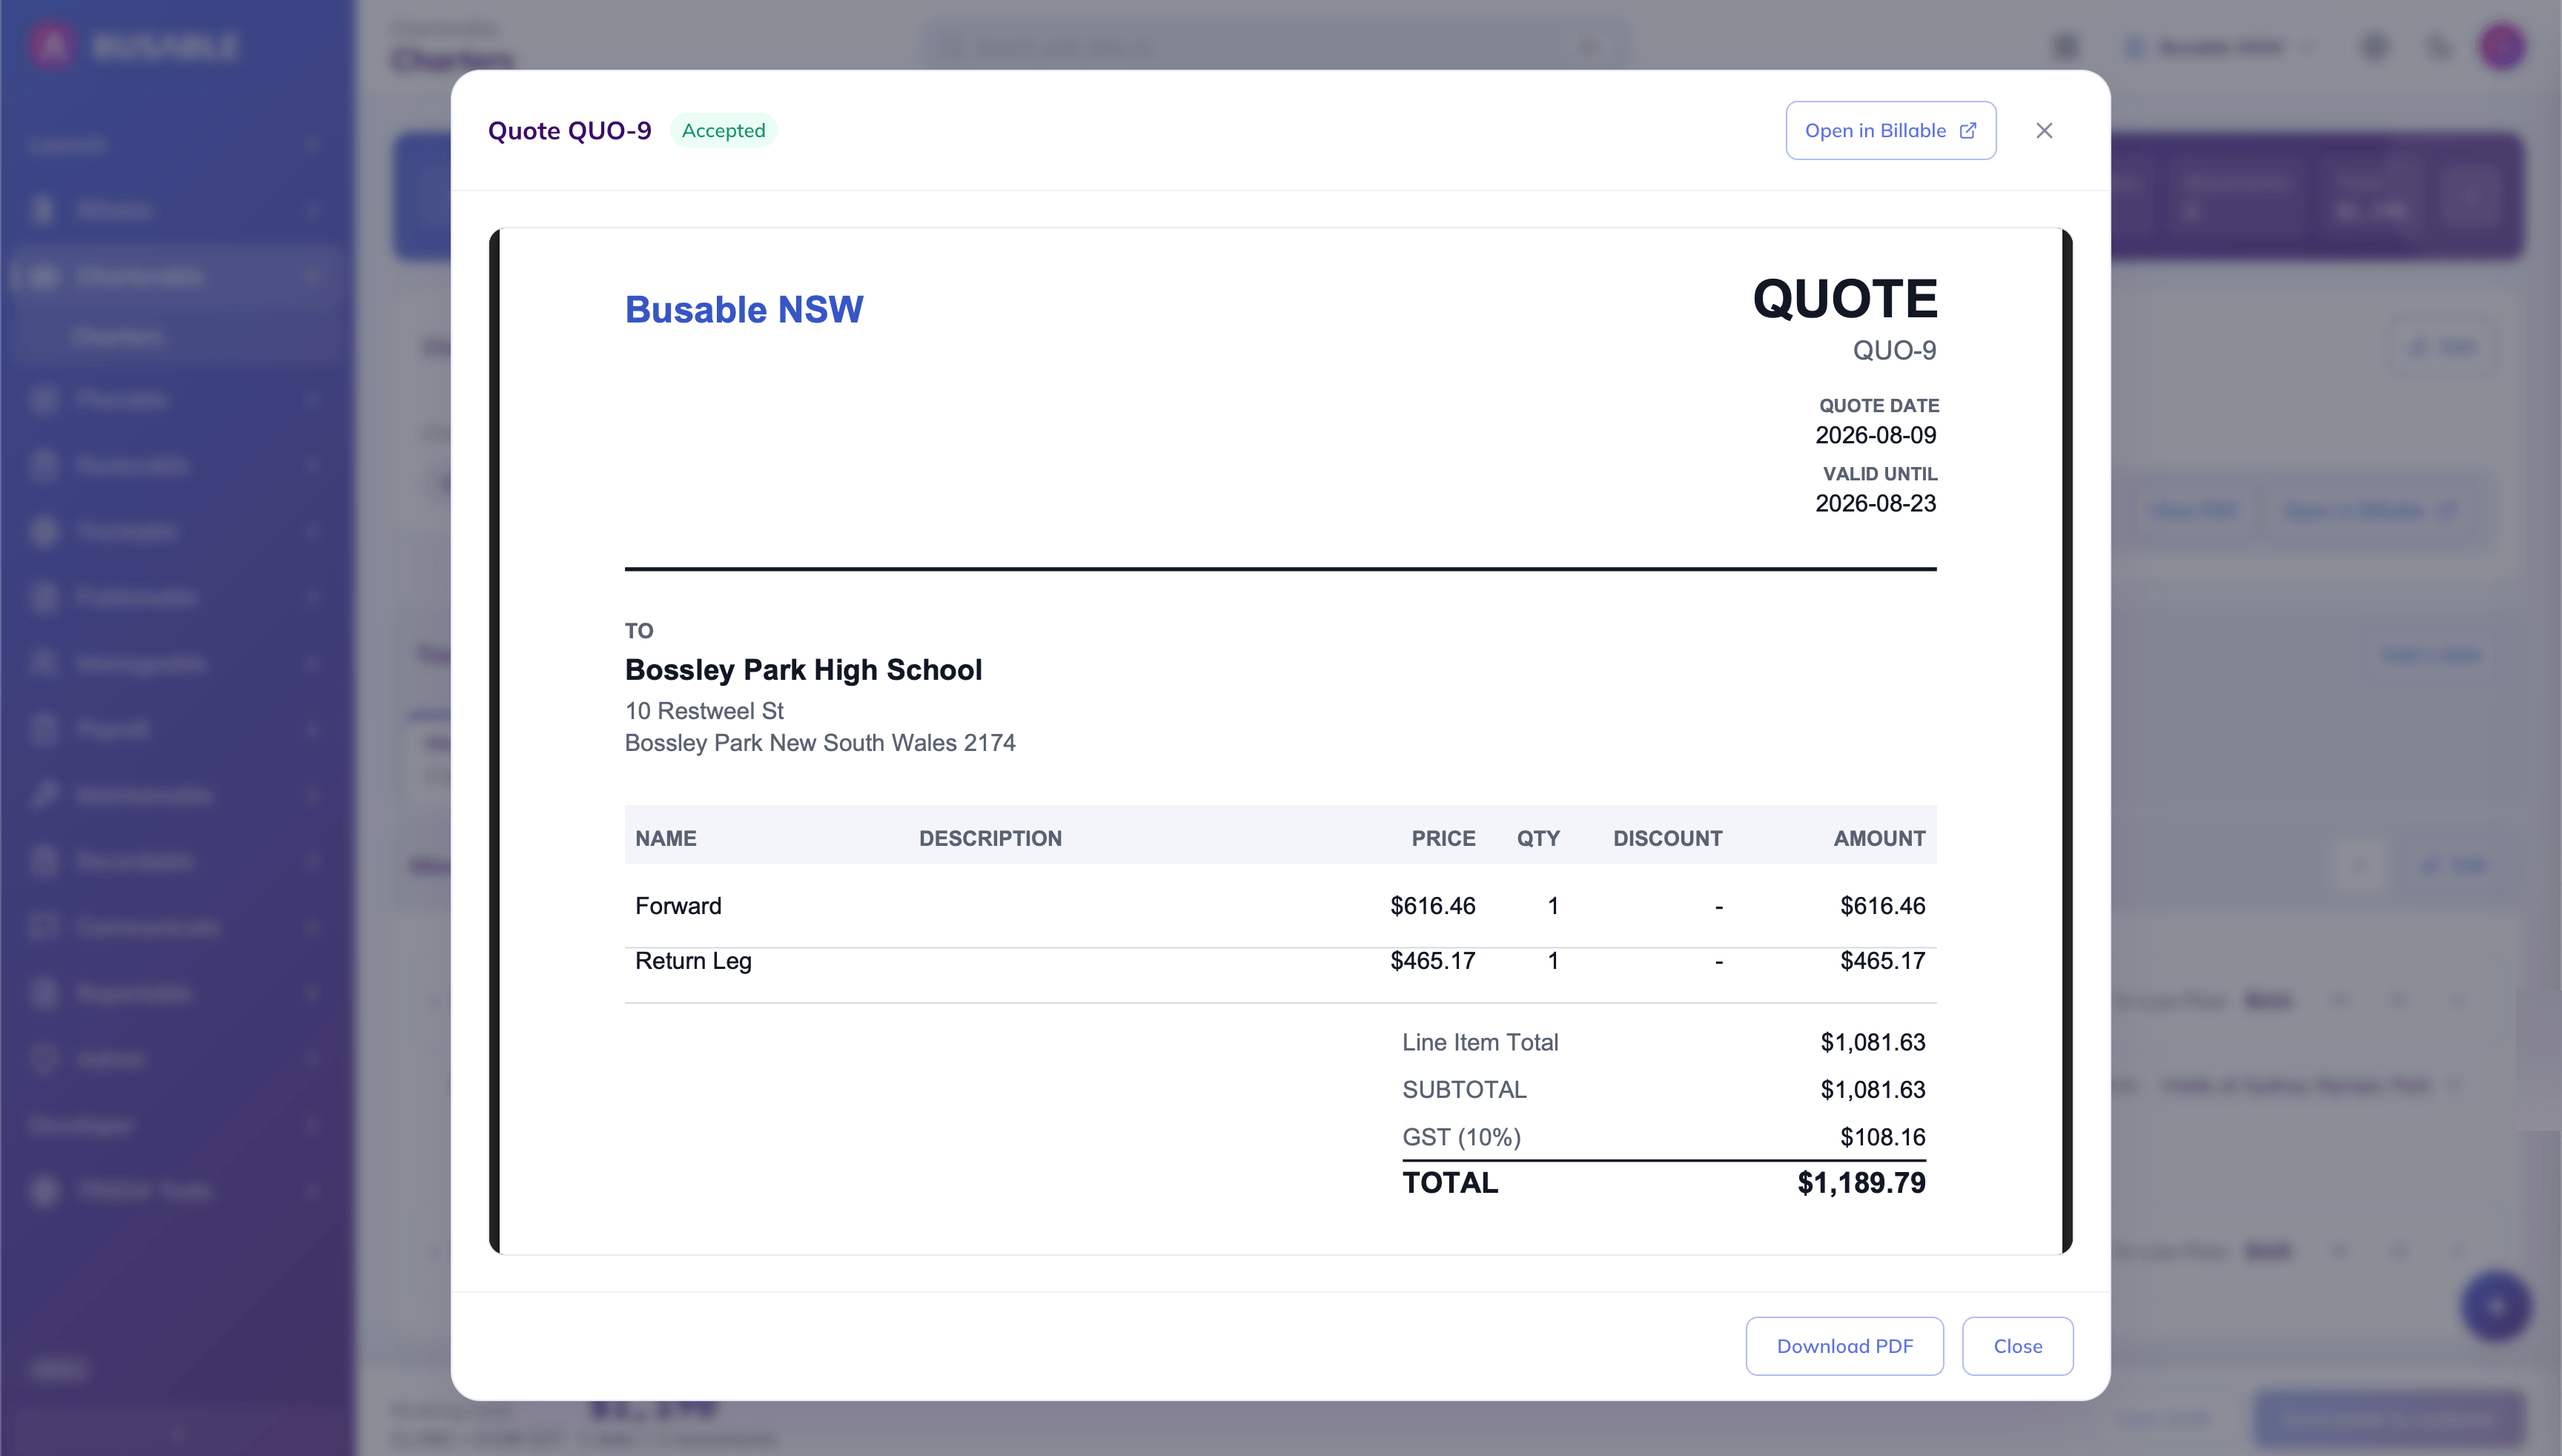Viewport: 2562px width, 1456px height.
Task: Click the QTY column header
Action: click(1538, 838)
